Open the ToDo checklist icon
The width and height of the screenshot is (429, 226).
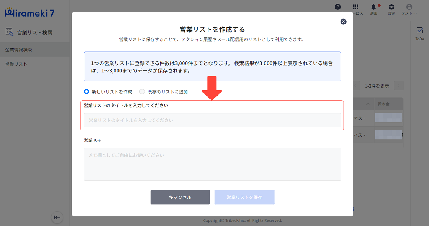pos(420,30)
